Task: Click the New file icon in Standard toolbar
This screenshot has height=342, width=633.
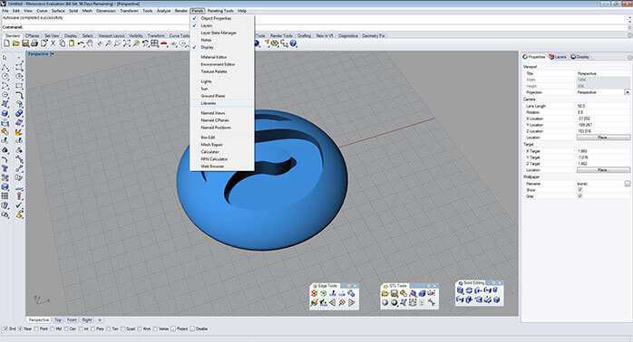Action: click(x=6, y=43)
